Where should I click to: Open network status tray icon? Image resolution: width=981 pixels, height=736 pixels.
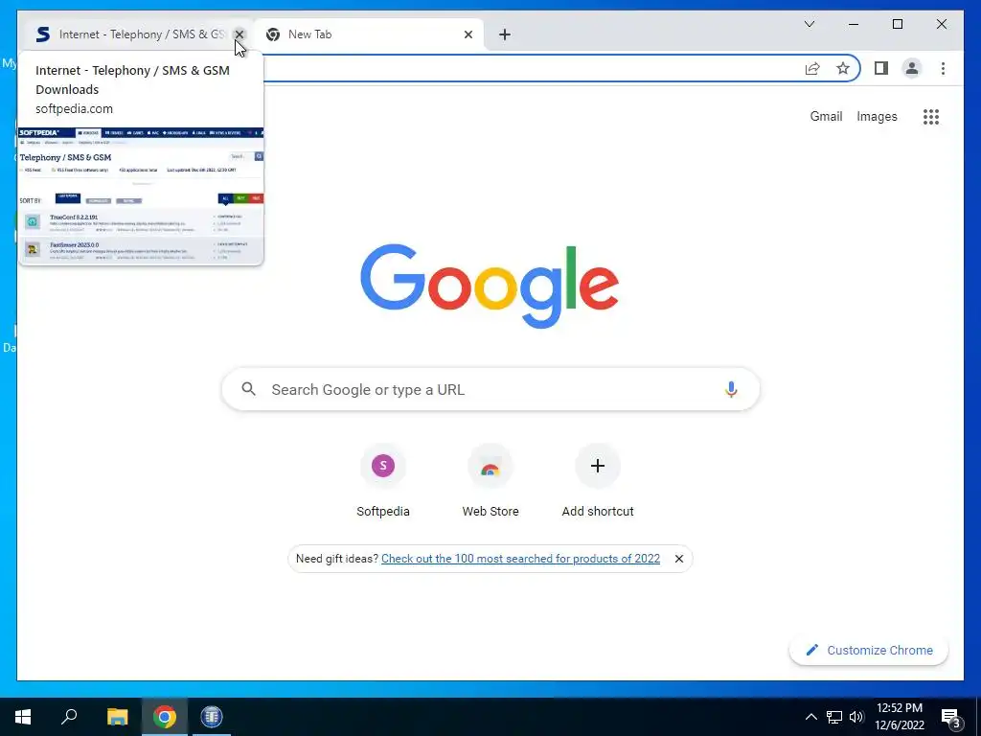834,717
